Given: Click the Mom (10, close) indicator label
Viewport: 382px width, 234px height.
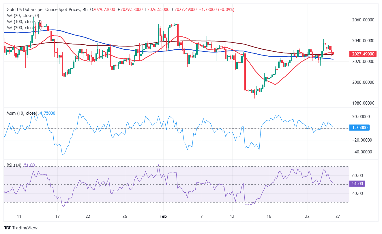Looking at the screenshot, I should pos(22,113).
